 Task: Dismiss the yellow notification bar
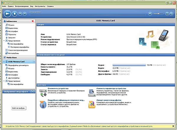click(173, 126)
